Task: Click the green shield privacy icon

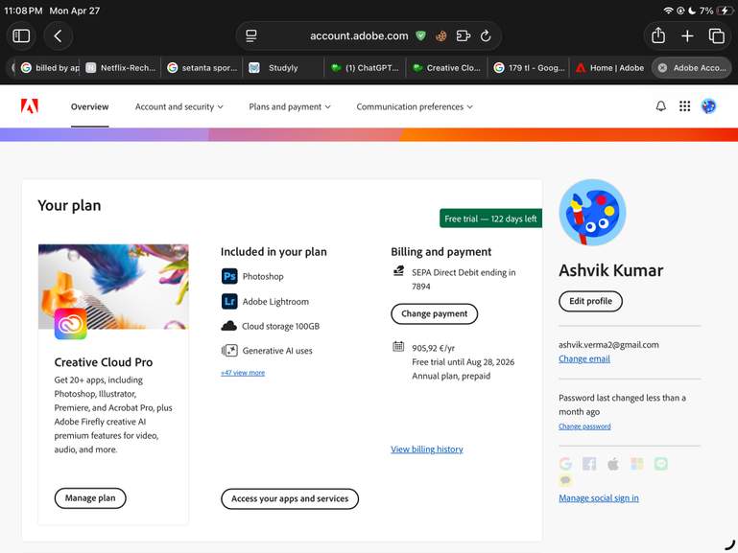Action: pyautogui.click(x=420, y=35)
